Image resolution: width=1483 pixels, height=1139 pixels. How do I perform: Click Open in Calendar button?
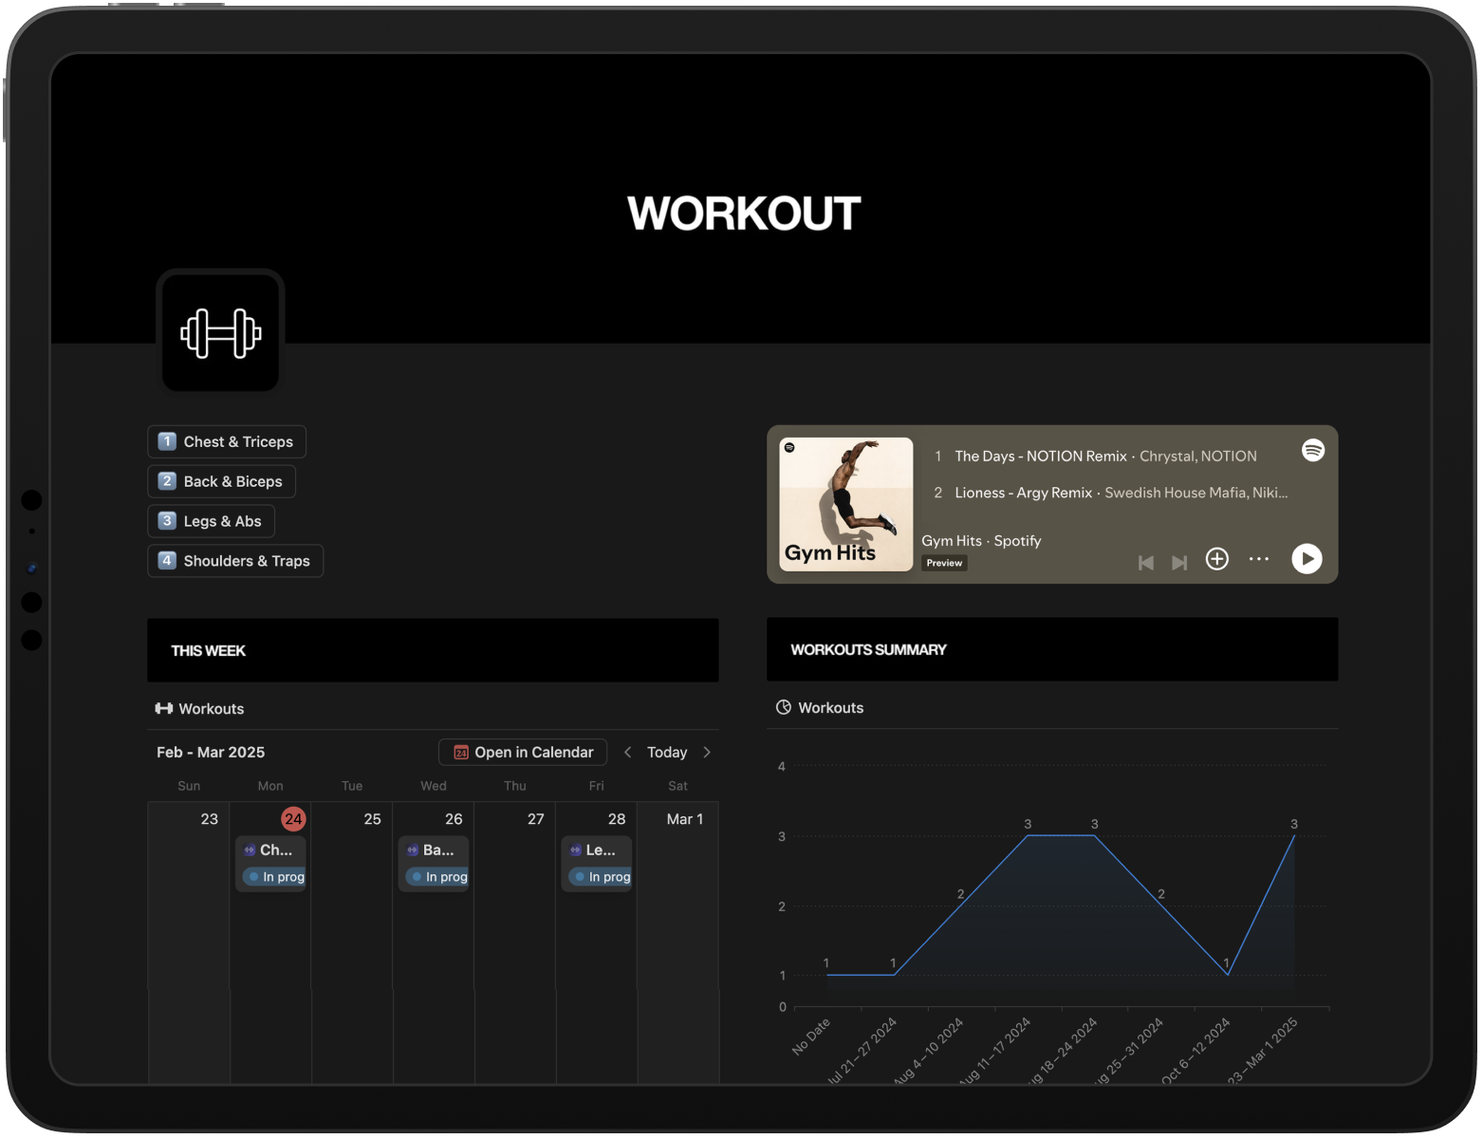pos(523,753)
